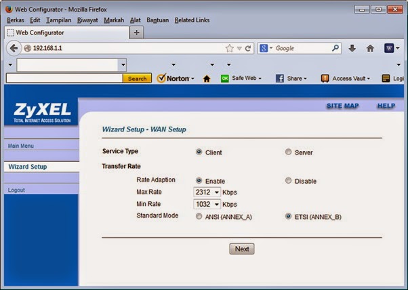This screenshot has height=290, width=408.
Task: Click the green Safe Web OK icon
Action: (225, 79)
